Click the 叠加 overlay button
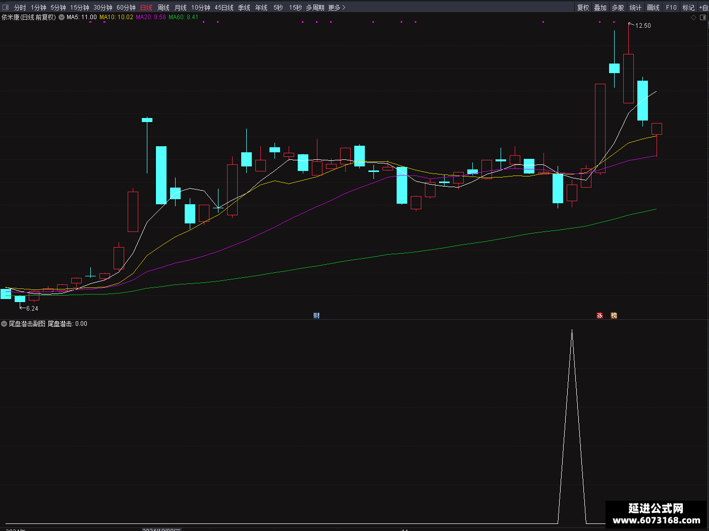Image resolution: width=709 pixels, height=531 pixels. 600,8
